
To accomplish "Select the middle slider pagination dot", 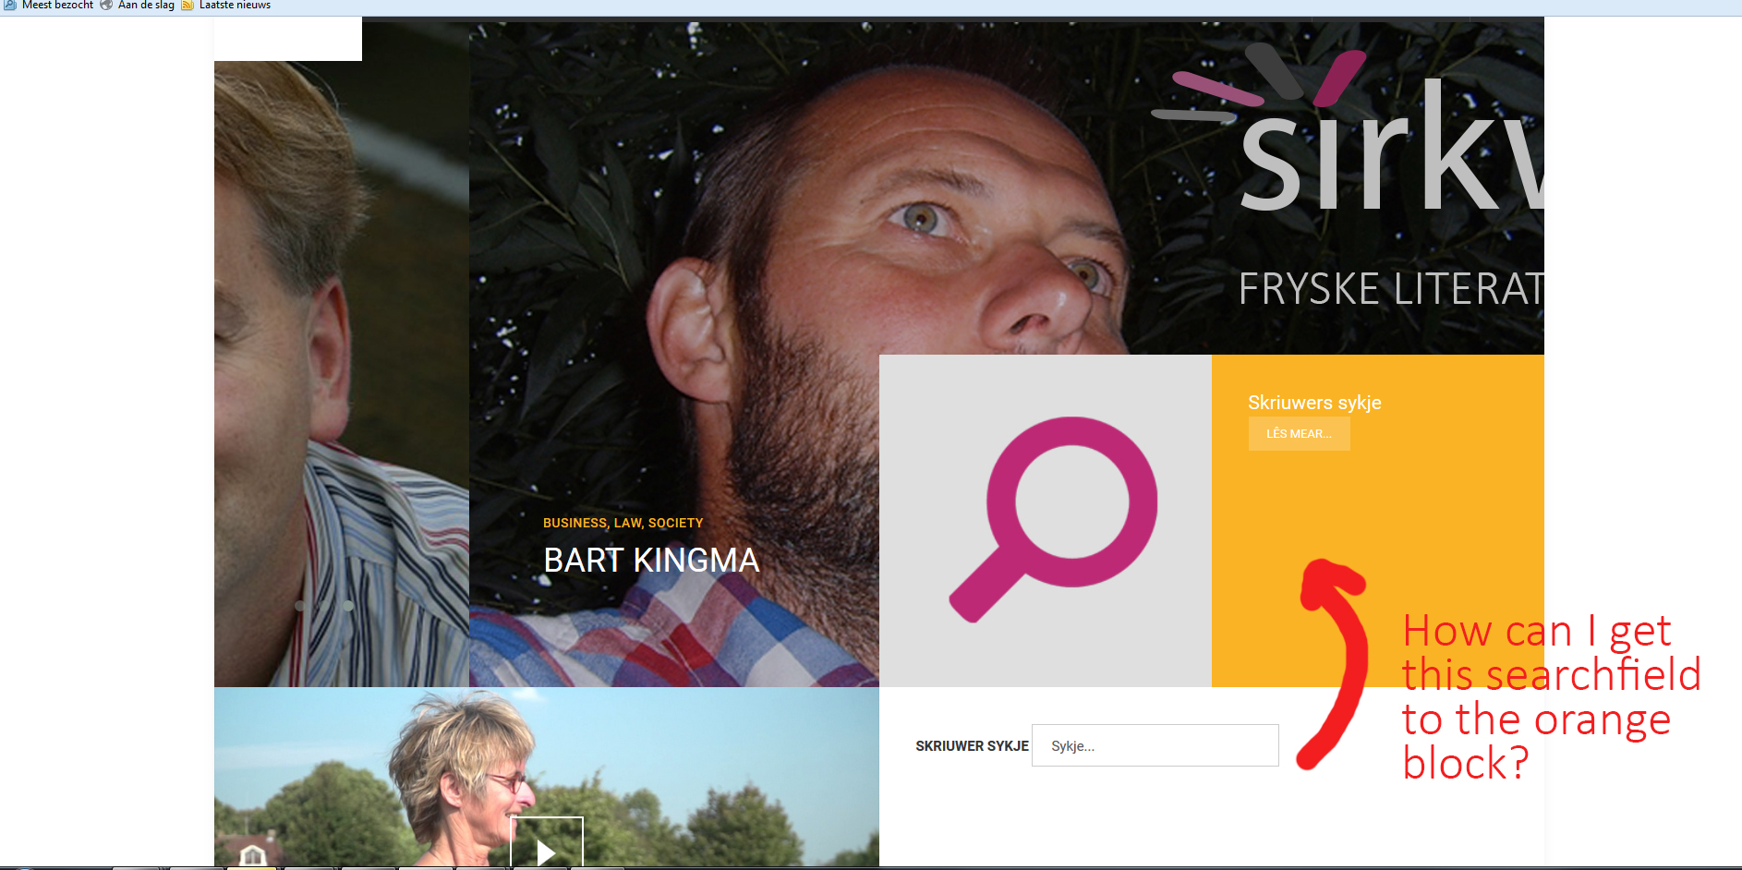I will [323, 606].
